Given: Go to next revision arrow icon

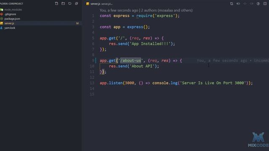Looking at the screenshot, I should (251, 4).
